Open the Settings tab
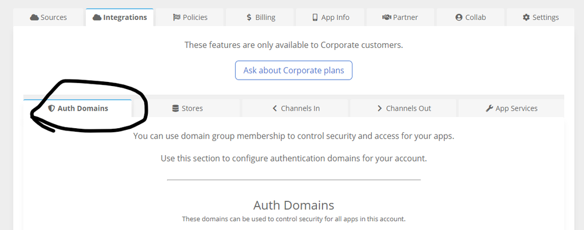 click(541, 17)
